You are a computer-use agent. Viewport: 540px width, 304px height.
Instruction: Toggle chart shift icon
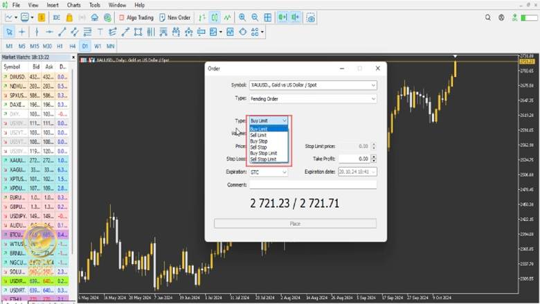(x=295, y=17)
